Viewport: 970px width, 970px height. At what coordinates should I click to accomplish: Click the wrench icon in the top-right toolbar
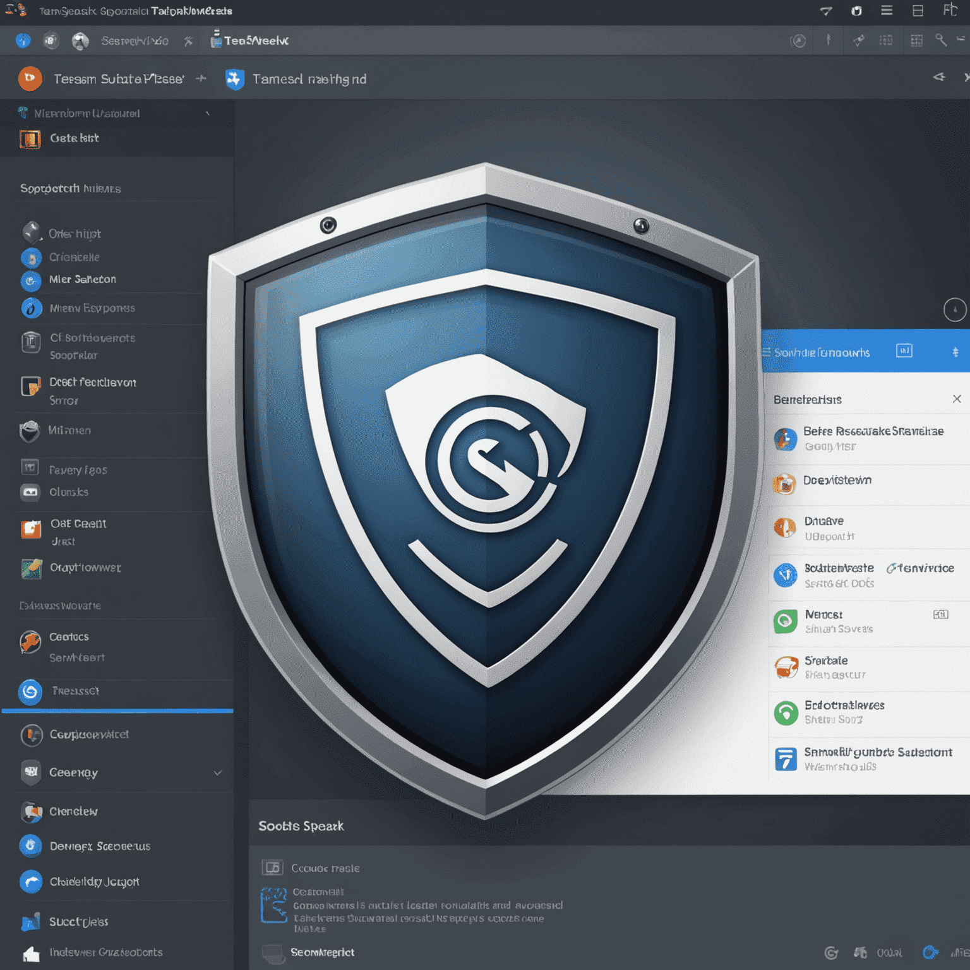coord(941,40)
